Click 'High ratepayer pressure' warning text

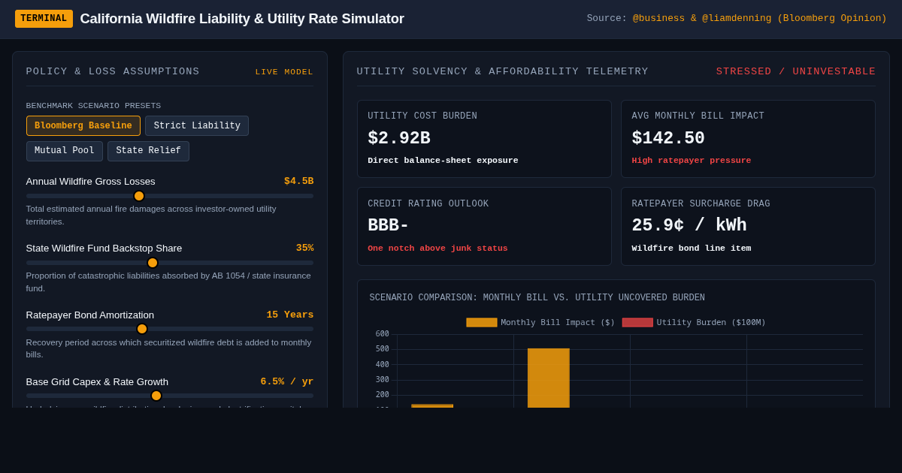tap(692, 161)
